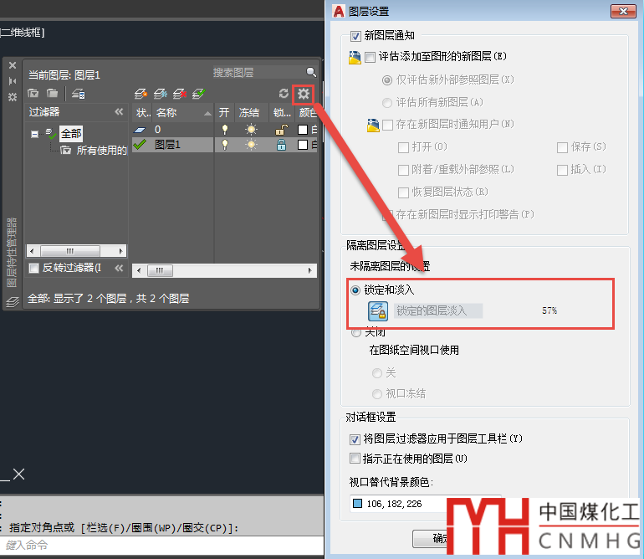Select 评估所有新图层 radio button
644x559 pixels.
coord(387,103)
